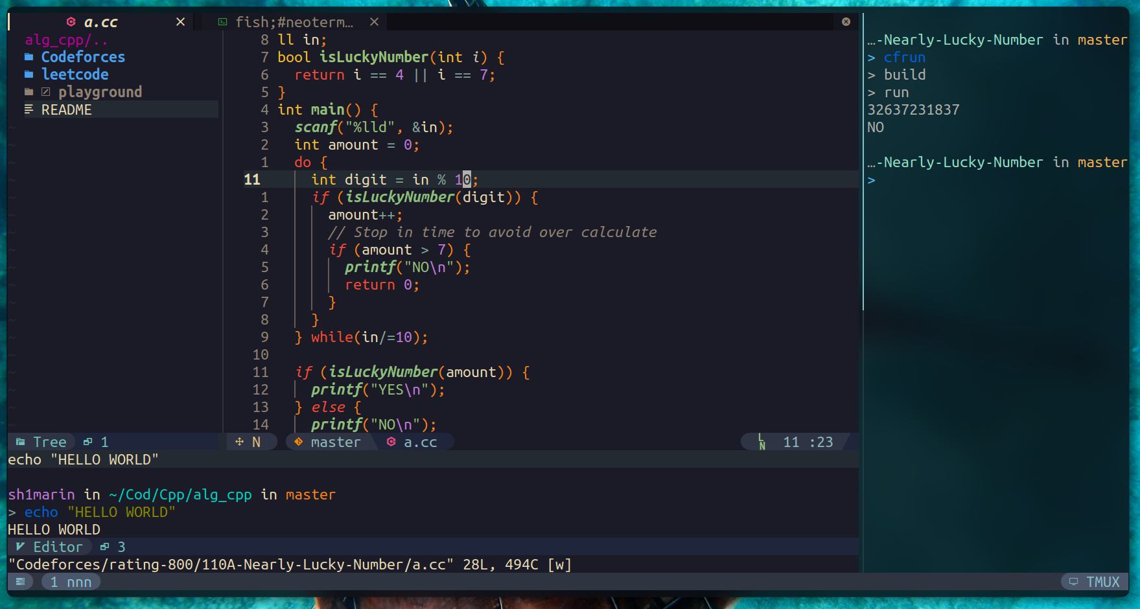Click the a.cc filename in statusline

pos(421,442)
